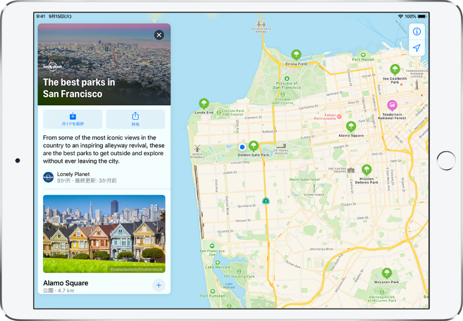Select the Alamo Square map pin
This screenshot has height=321, width=463.
351,126
